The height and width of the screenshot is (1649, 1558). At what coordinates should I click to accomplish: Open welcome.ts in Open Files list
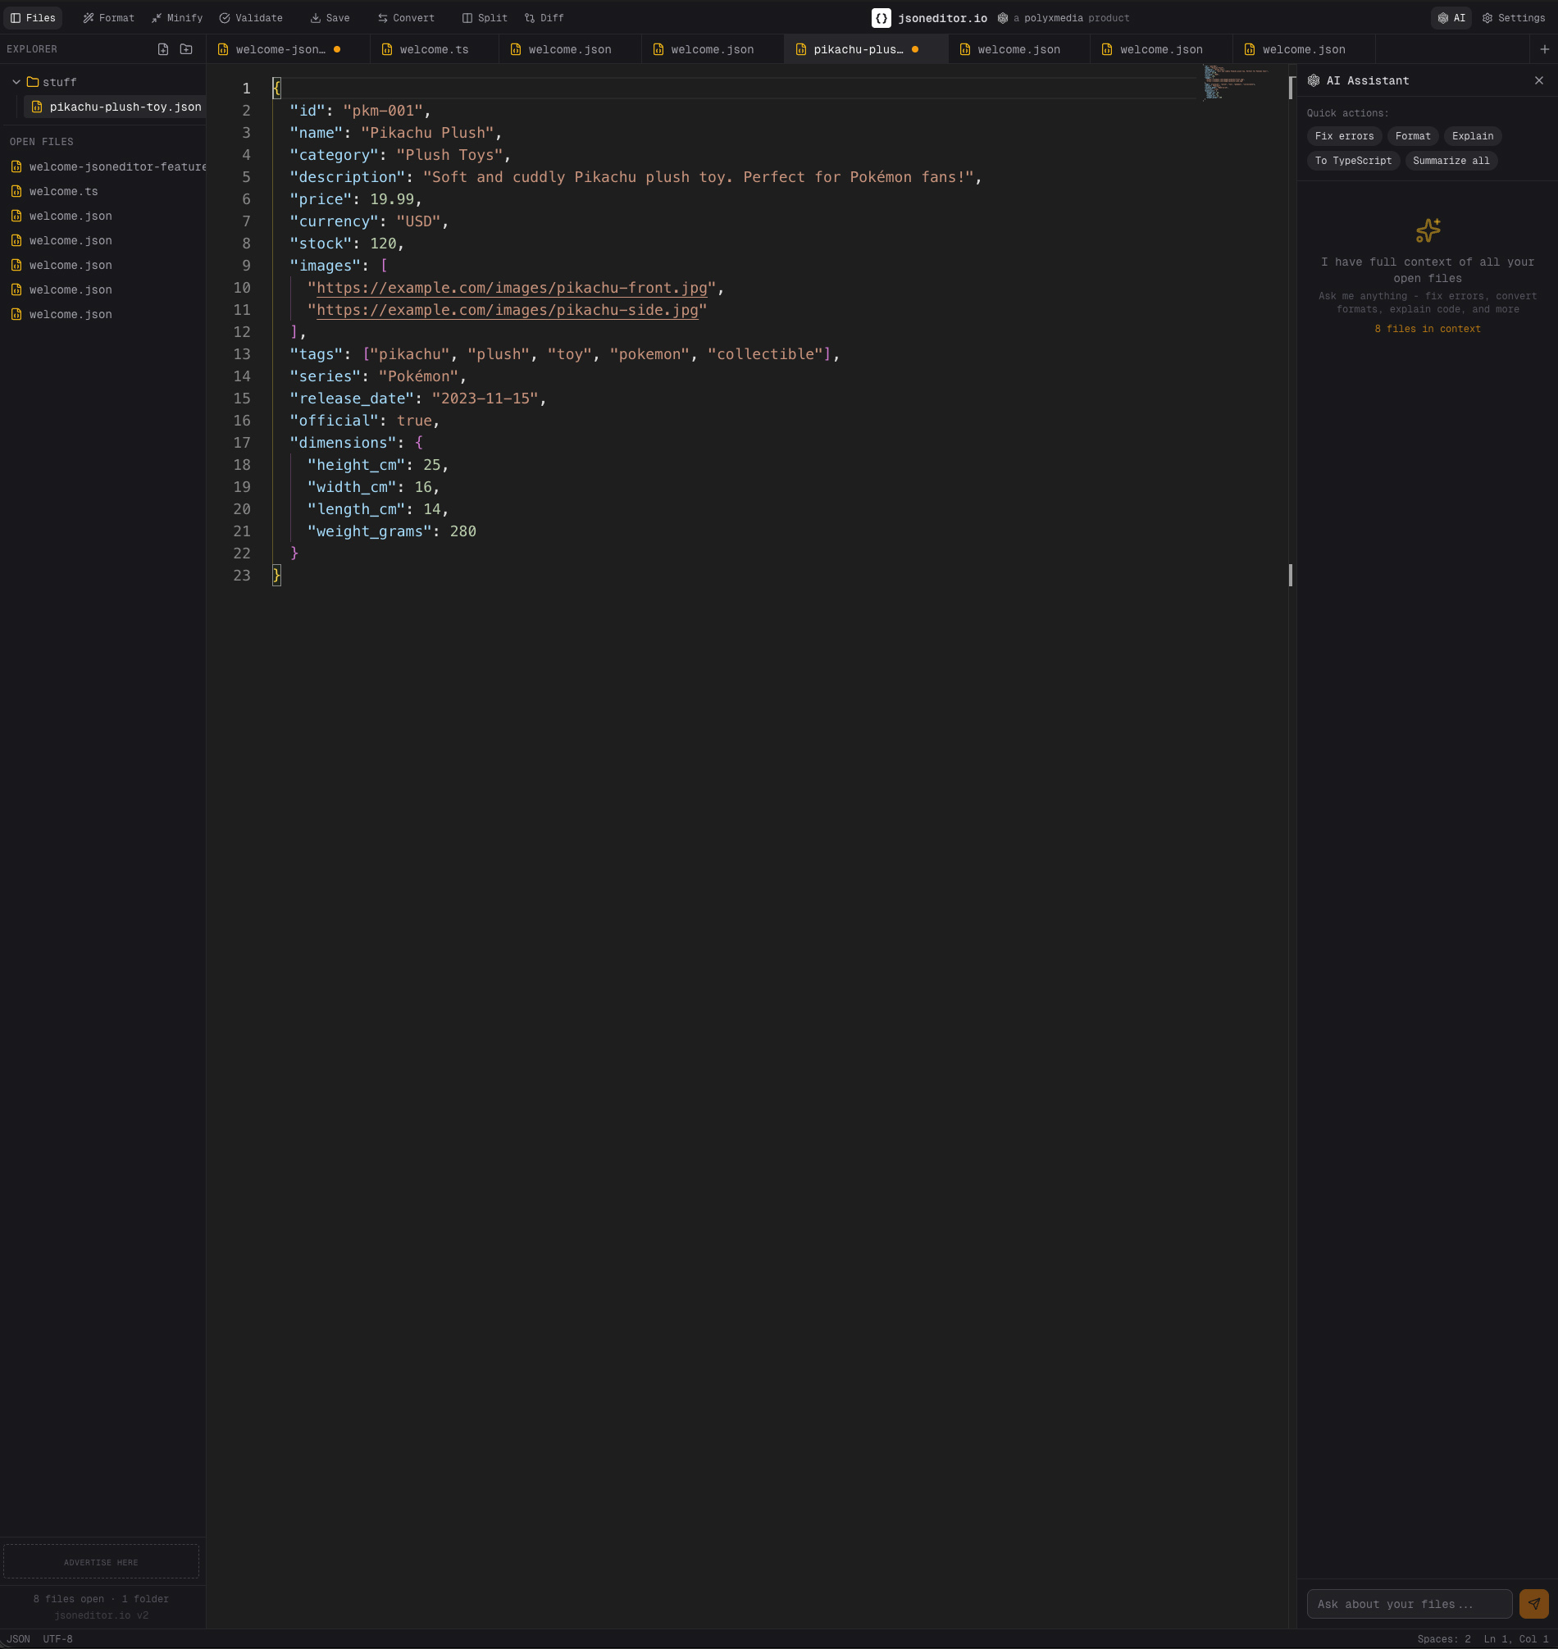[103, 192]
